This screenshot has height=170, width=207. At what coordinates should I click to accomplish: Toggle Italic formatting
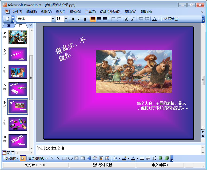[x=79, y=19]
